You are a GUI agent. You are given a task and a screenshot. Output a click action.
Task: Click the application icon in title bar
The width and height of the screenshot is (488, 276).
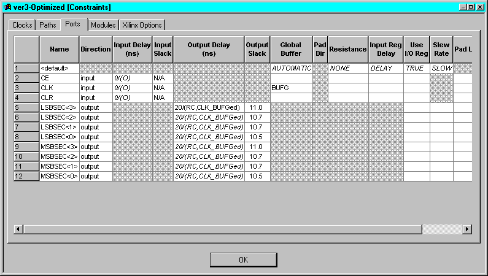[x=7, y=7]
